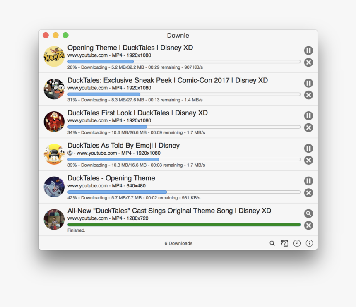The image size is (356, 307).
Task: Click '6 Downloads' counter in footer
Action: pyautogui.click(x=178, y=243)
